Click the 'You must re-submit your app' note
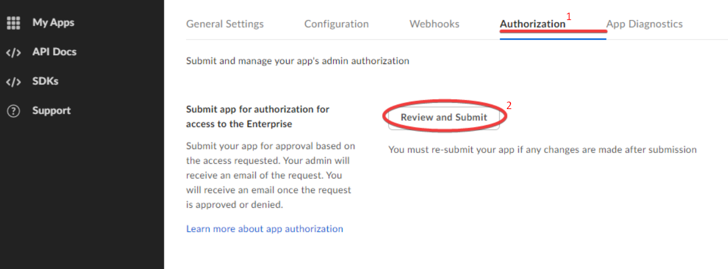Viewport: 728px width, 269px height. pos(542,150)
